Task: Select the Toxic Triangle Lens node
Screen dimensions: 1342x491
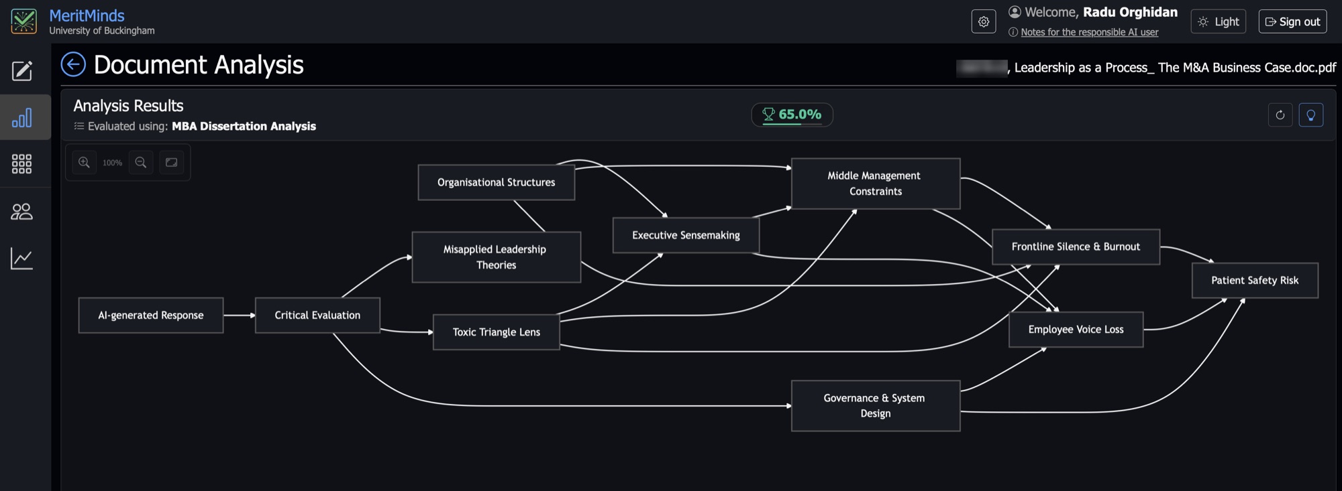Action: coord(497,332)
